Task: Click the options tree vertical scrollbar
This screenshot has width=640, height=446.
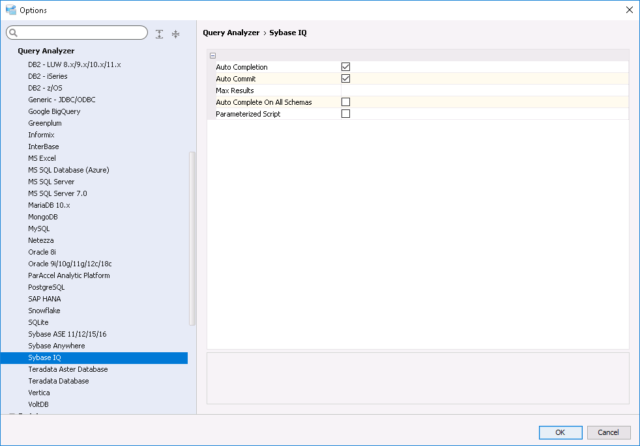Action: 192,238
